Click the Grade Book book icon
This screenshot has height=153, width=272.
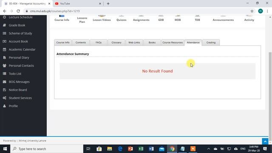point(5,25)
